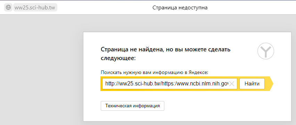Click the Найти search button

pyautogui.click(x=252, y=84)
